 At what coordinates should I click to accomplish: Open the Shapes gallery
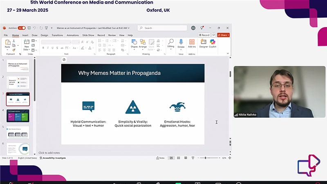point(134,43)
